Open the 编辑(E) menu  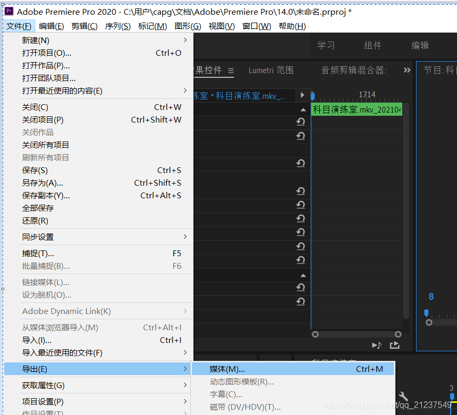tap(52, 26)
